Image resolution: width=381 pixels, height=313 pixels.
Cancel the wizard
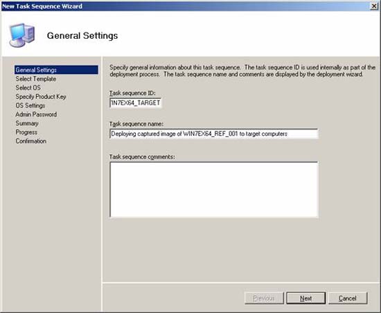[x=348, y=298]
